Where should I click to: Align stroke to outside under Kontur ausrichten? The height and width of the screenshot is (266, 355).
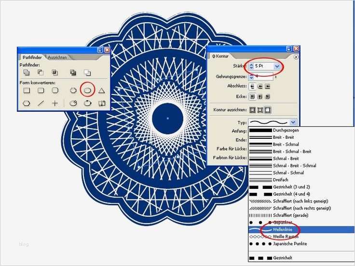[268, 110]
